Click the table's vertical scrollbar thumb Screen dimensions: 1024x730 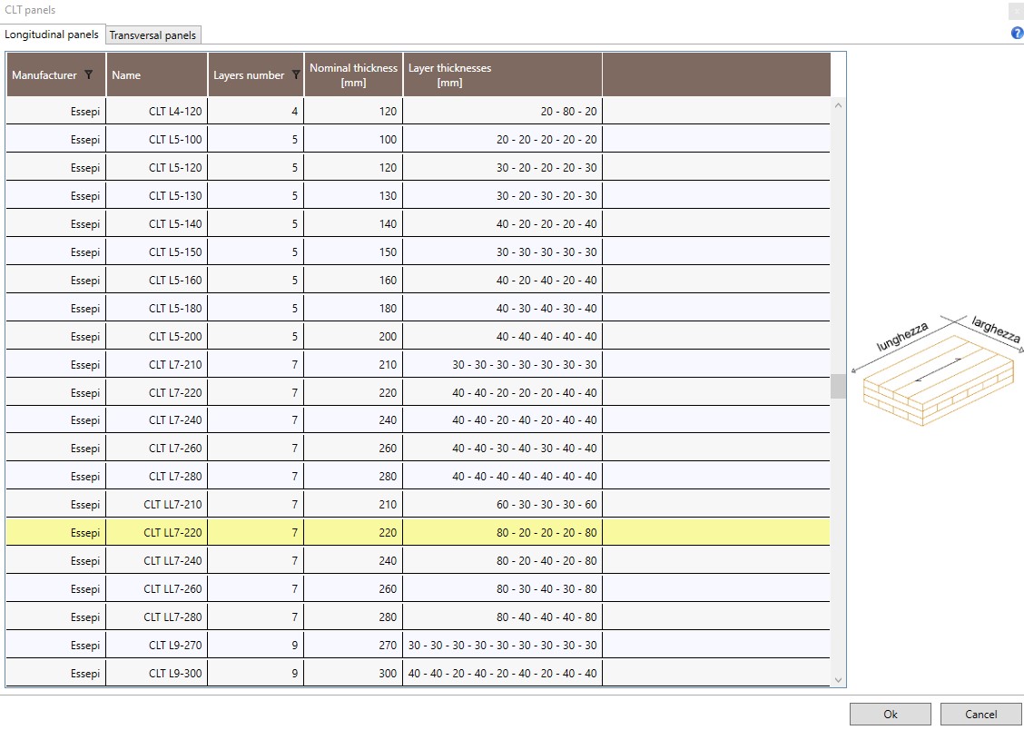pyautogui.click(x=839, y=386)
